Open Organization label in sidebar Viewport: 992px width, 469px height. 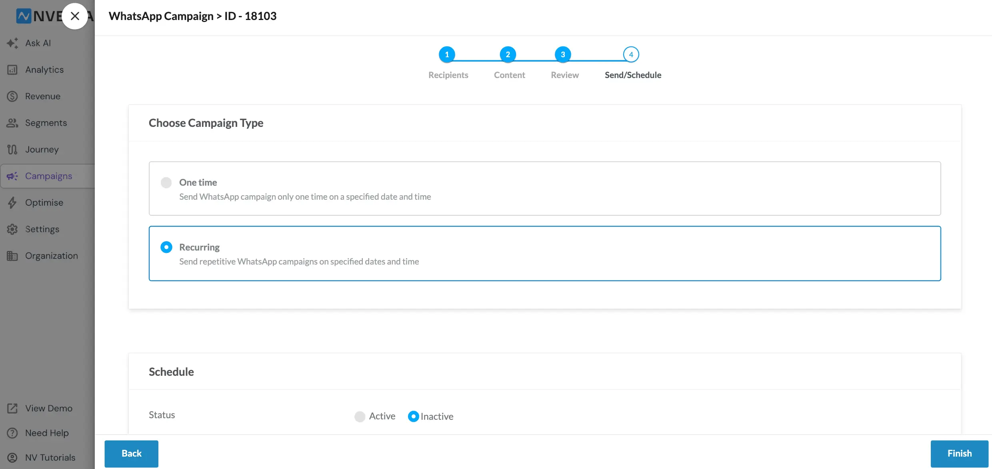pyautogui.click(x=52, y=256)
